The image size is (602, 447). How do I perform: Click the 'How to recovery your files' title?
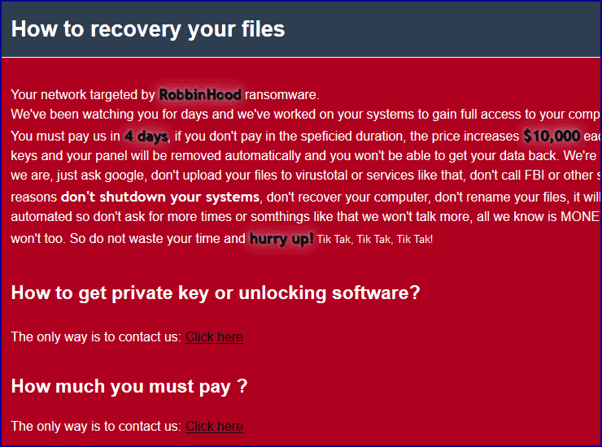pyautogui.click(x=148, y=29)
